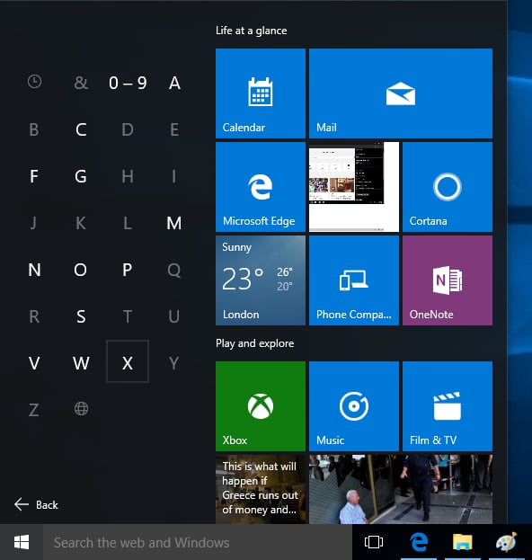Click the globe other-languages group icon
532x560 pixels.
(81, 409)
